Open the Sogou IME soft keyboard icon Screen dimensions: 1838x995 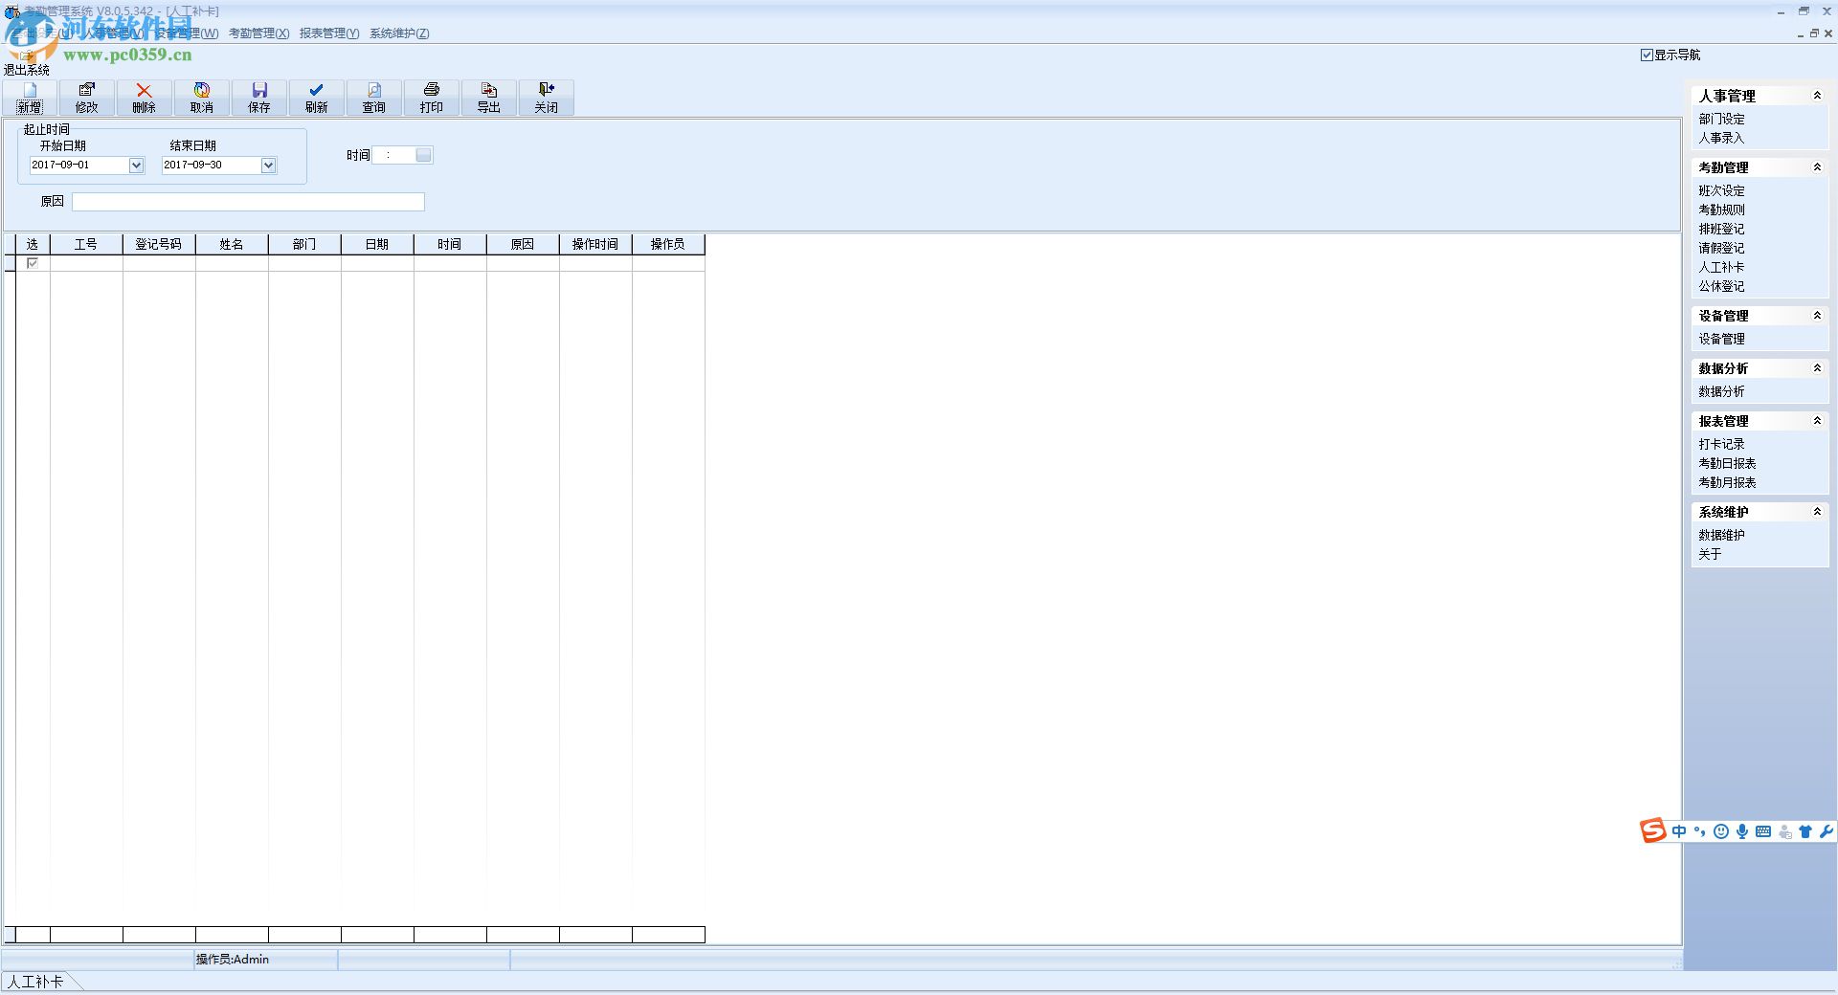tap(1763, 831)
